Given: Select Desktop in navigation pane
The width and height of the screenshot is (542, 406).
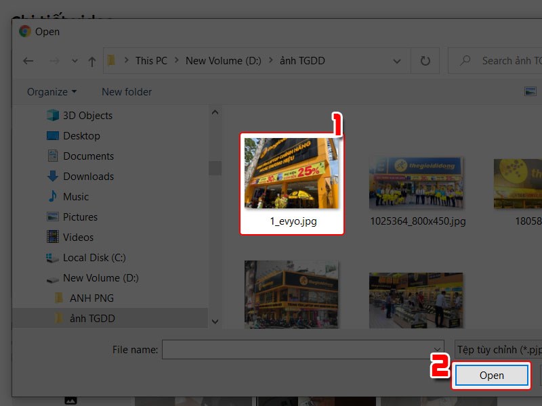Looking at the screenshot, I should click(x=81, y=136).
